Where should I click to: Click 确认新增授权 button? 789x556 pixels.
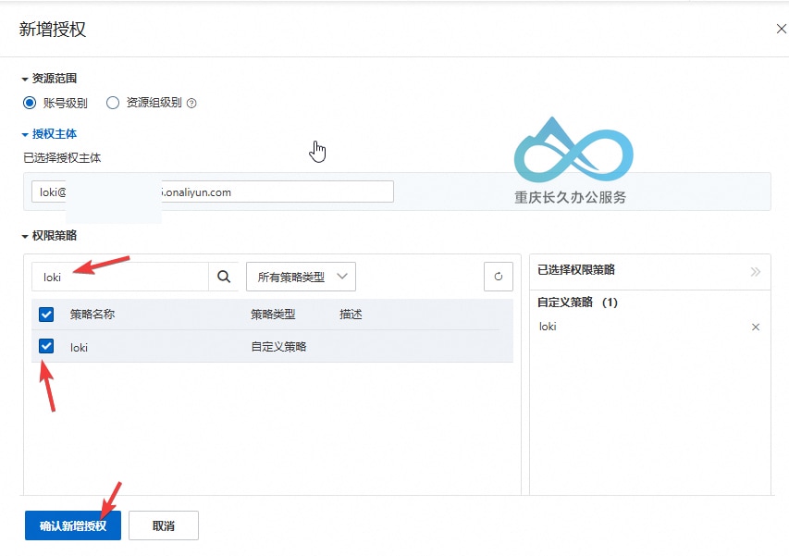coord(73,525)
